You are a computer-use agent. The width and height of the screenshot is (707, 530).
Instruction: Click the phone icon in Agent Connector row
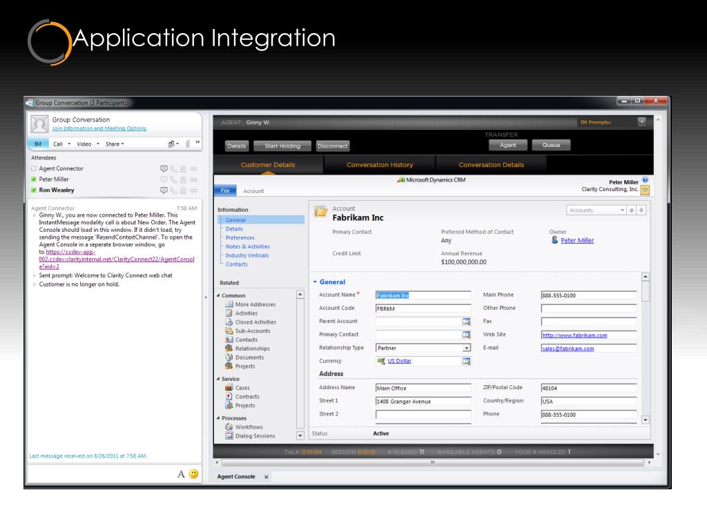[x=173, y=168]
